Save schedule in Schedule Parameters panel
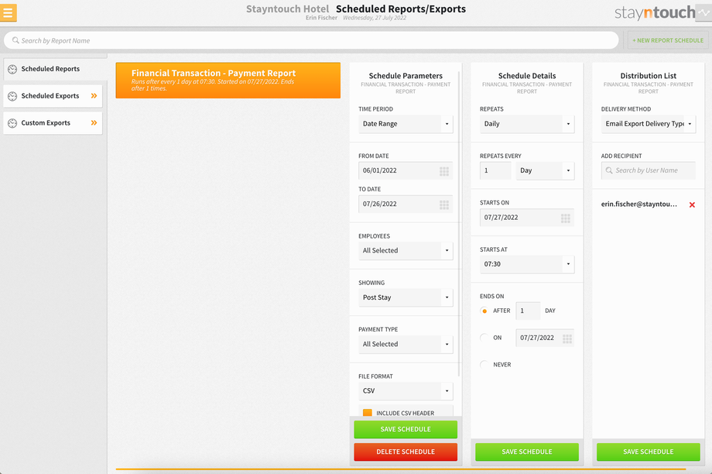Screen dimensions: 712x474 [406, 429]
